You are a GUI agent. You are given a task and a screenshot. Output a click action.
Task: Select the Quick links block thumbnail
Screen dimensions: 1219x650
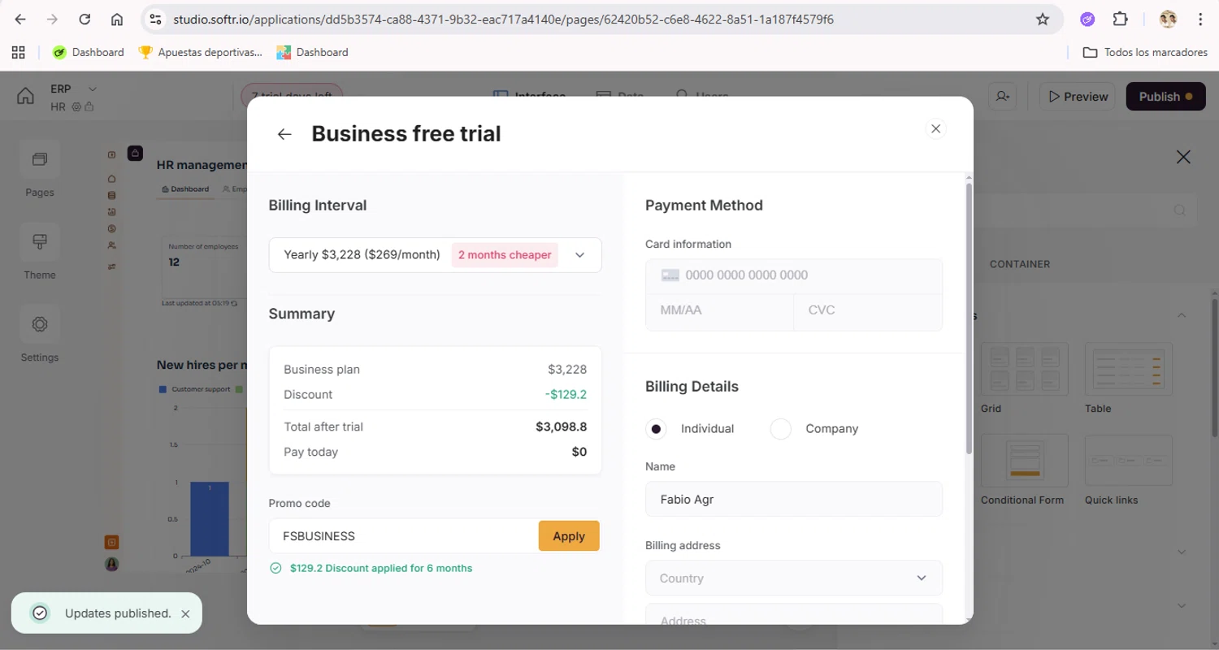click(1128, 461)
